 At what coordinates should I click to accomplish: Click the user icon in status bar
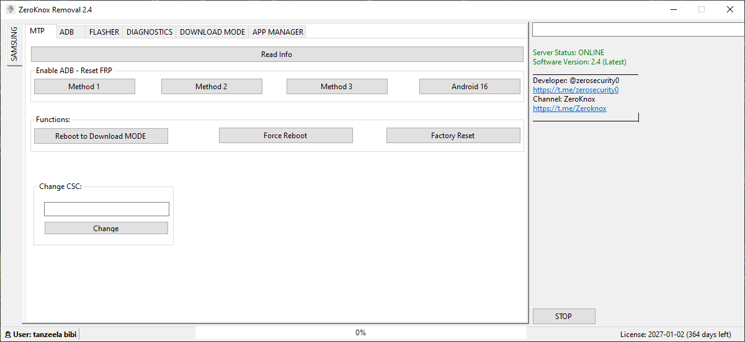tap(7, 333)
